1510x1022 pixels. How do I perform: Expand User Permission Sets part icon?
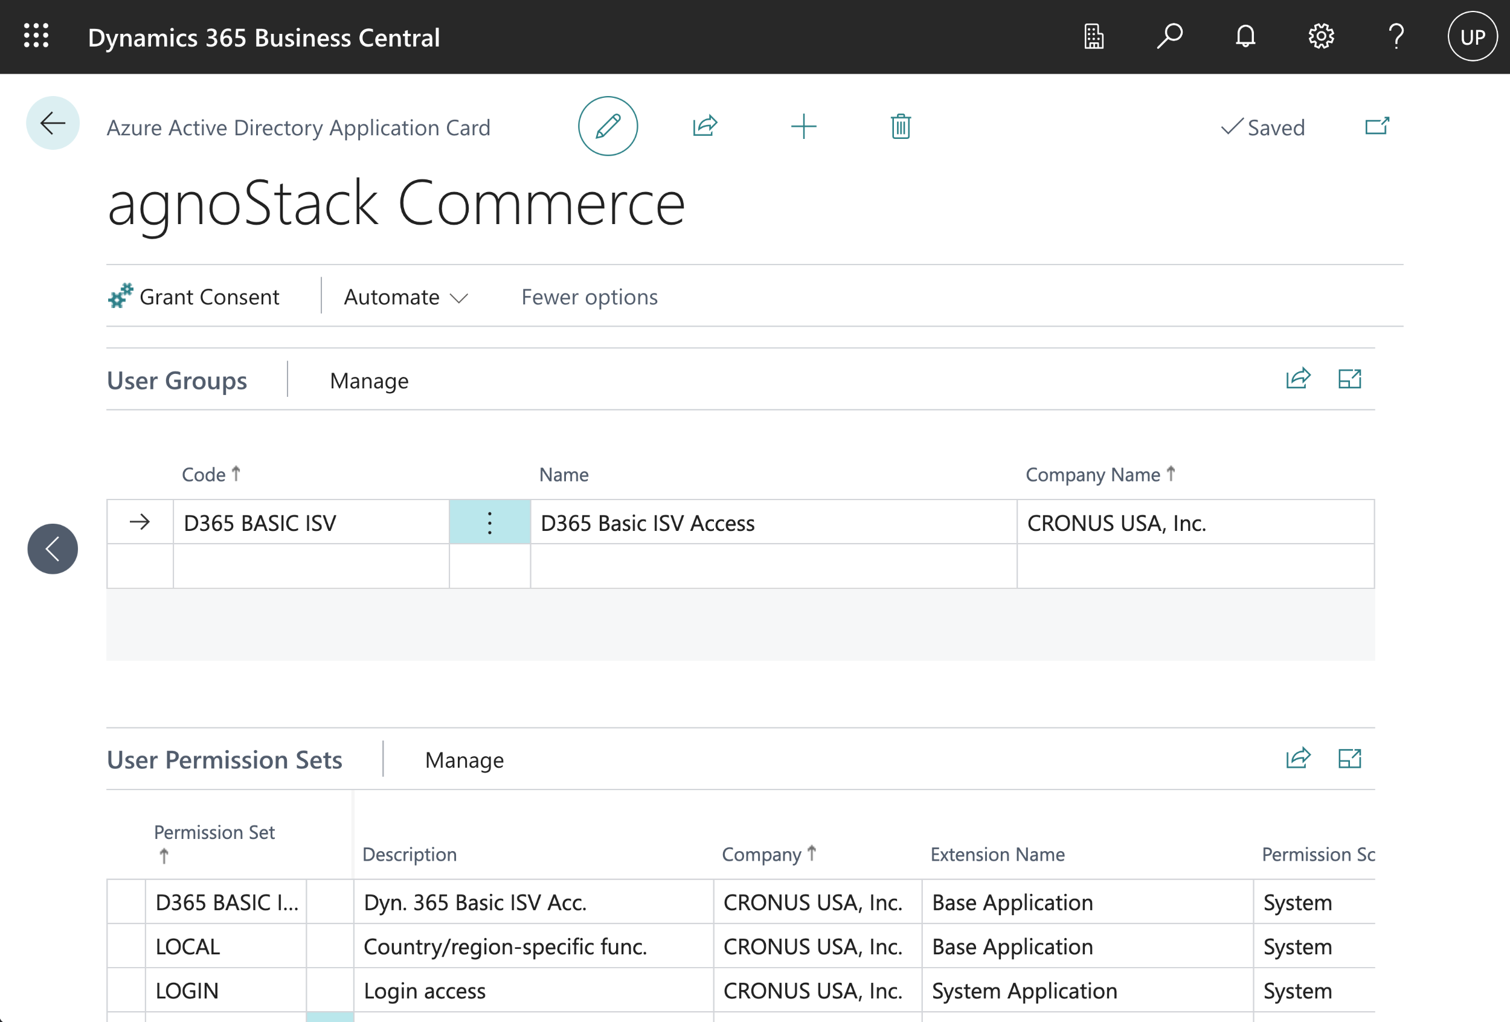pos(1349,758)
